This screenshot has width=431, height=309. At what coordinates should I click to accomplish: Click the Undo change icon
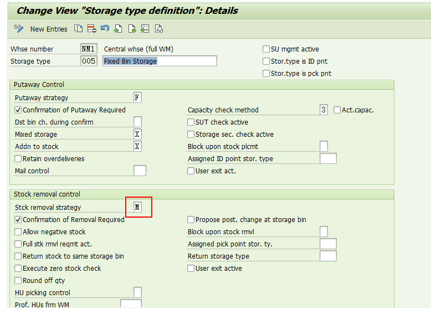tap(105, 28)
